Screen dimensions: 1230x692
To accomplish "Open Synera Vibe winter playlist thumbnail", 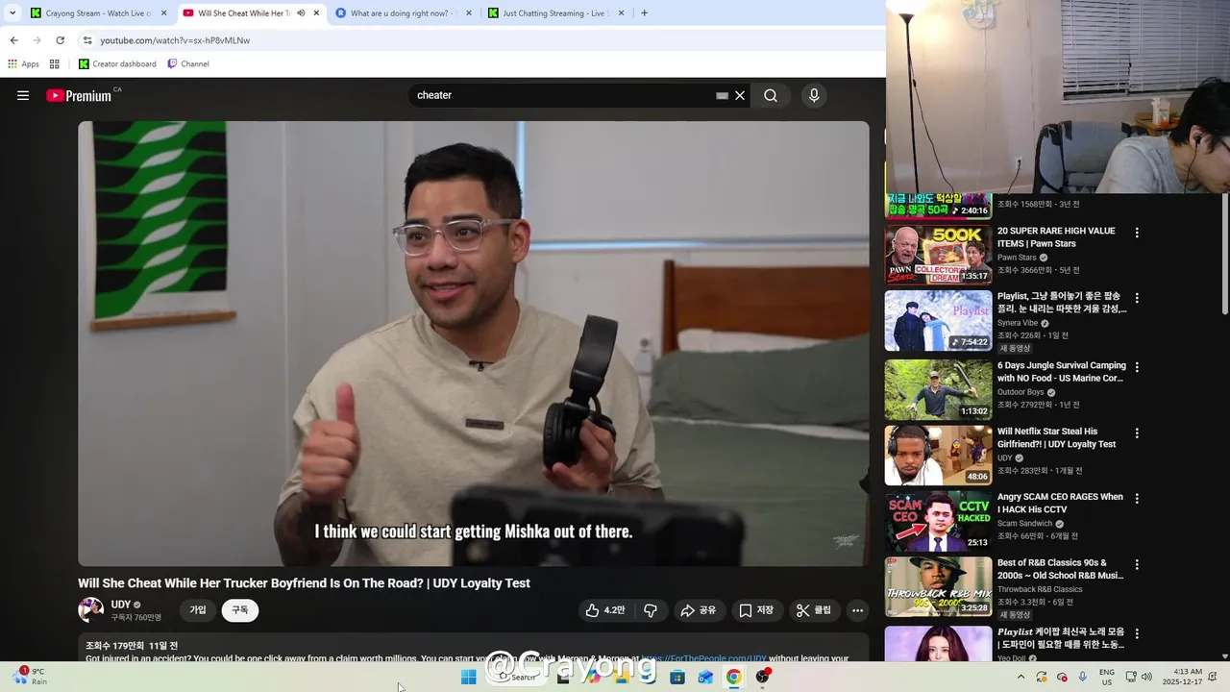I will pos(938,321).
